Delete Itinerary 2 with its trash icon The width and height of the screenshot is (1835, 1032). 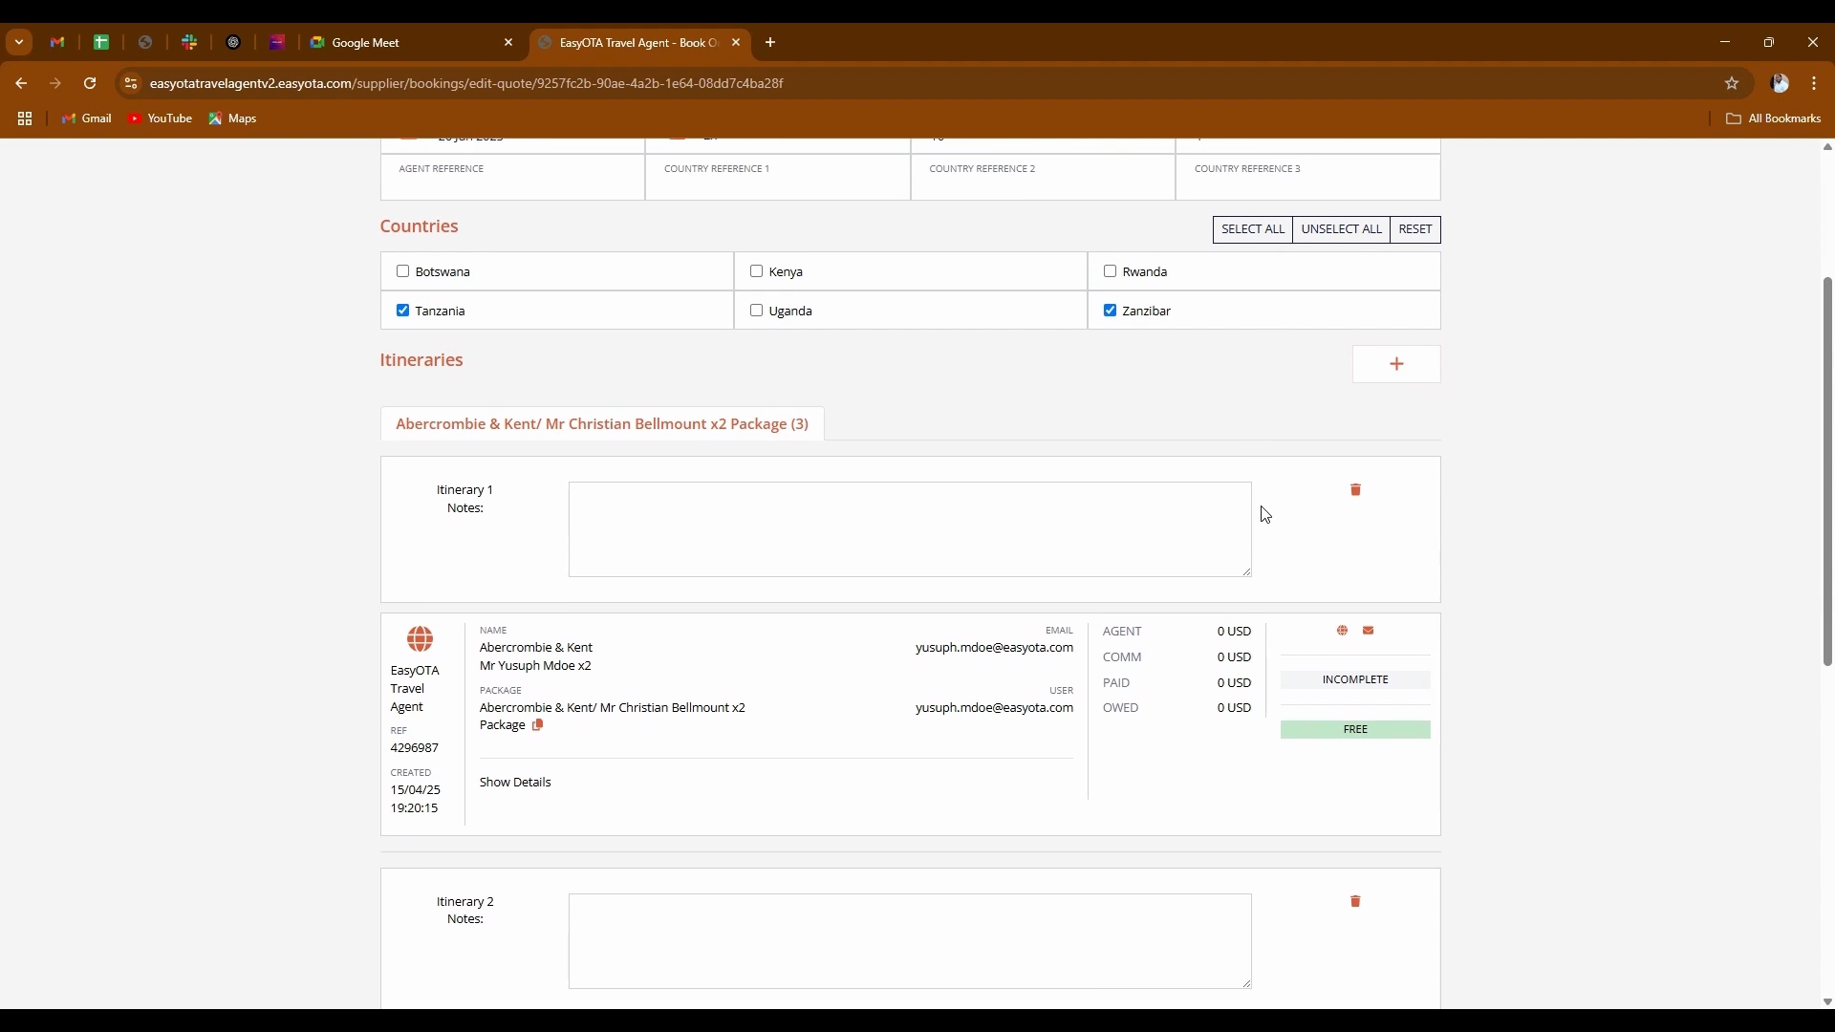(1355, 902)
